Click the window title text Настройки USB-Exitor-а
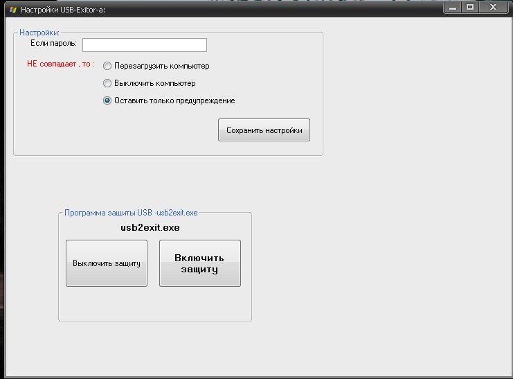513x379 pixels. (64, 10)
